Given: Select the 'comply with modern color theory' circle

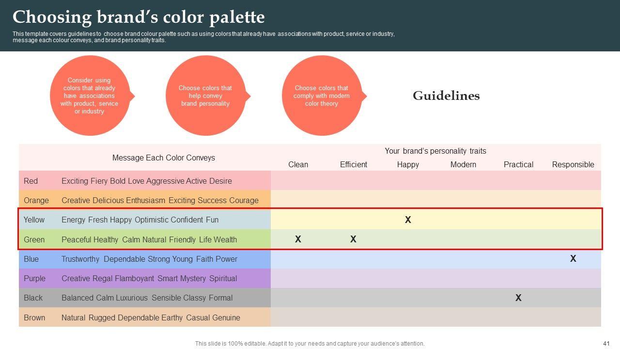Looking at the screenshot, I should 322,96.
